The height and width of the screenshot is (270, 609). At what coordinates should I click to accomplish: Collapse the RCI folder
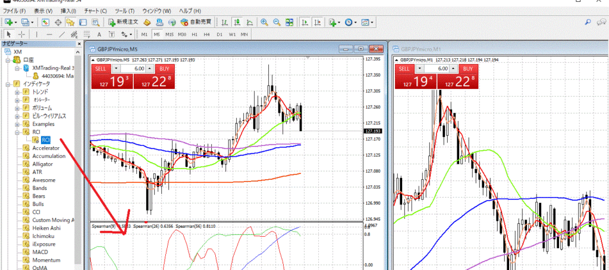click(x=17, y=132)
